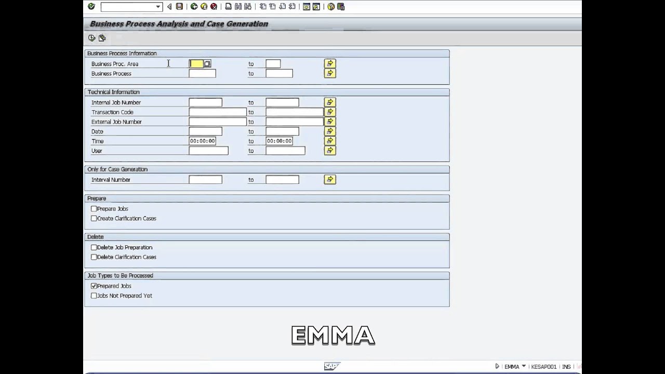665x374 pixels.
Task: Click the Previous Page icon
Action: pyautogui.click(x=272, y=7)
